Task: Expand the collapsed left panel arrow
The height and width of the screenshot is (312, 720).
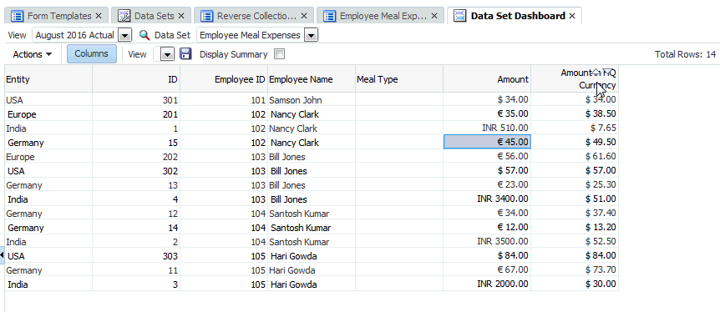Action: click(x=2, y=255)
